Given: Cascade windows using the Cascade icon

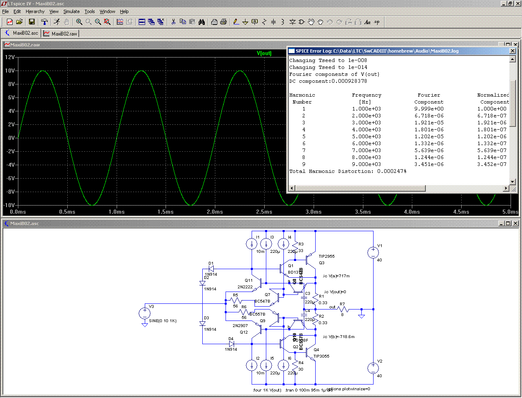Looking at the screenshot, I should [x=151, y=22].
